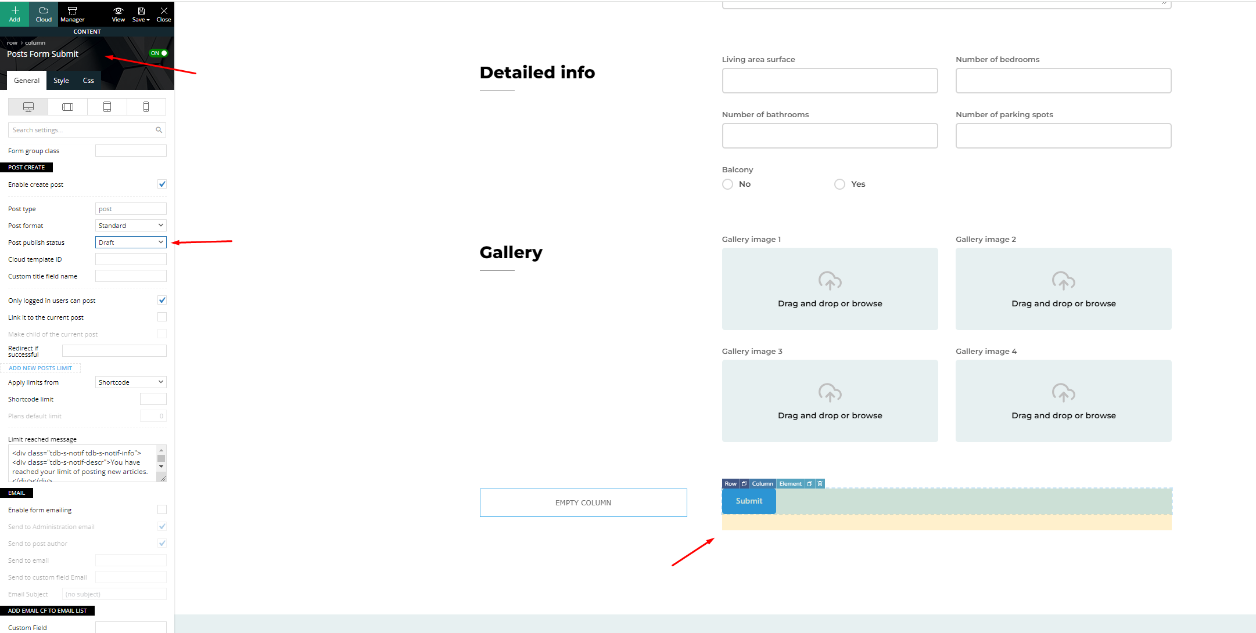
Task: Toggle the ON switch for Posts Form Submit
Action: [x=159, y=53]
